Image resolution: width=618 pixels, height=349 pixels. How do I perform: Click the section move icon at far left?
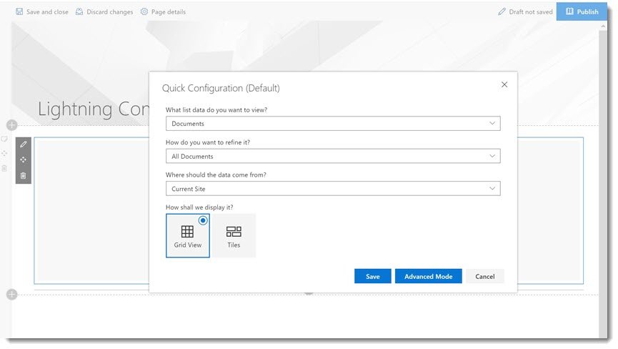[x=4, y=153]
